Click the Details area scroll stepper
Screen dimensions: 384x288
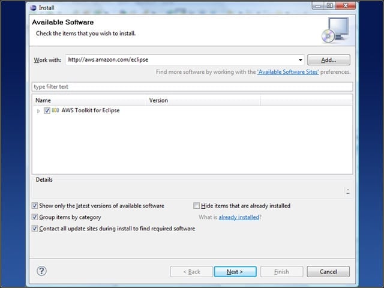point(348,191)
